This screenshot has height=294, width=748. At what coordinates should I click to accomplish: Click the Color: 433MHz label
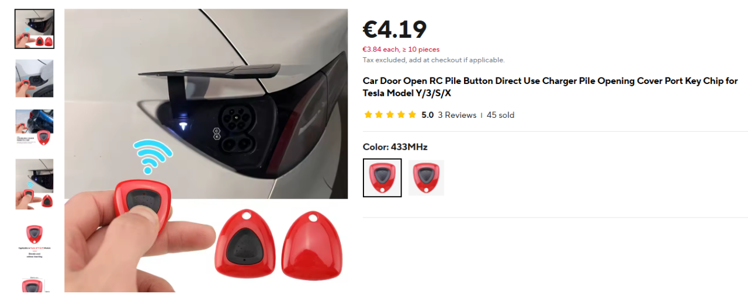pos(395,147)
